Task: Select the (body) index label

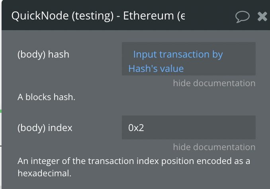Action: tap(45, 128)
